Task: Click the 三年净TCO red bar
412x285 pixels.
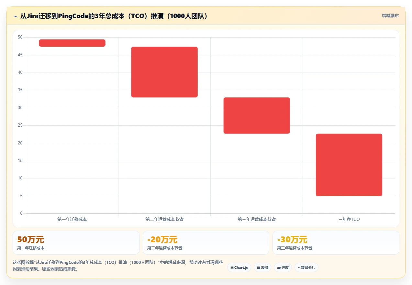Action: 349,165
